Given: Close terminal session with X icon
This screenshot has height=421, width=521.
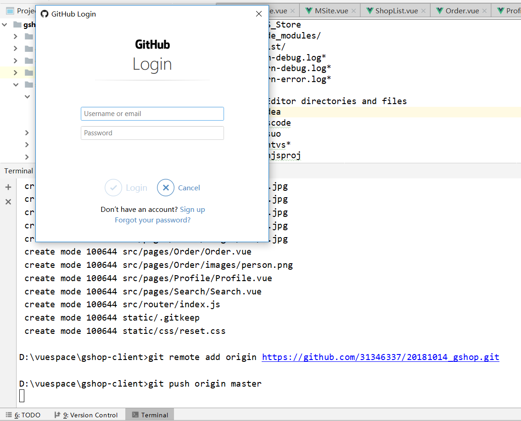Looking at the screenshot, I should click(8, 202).
